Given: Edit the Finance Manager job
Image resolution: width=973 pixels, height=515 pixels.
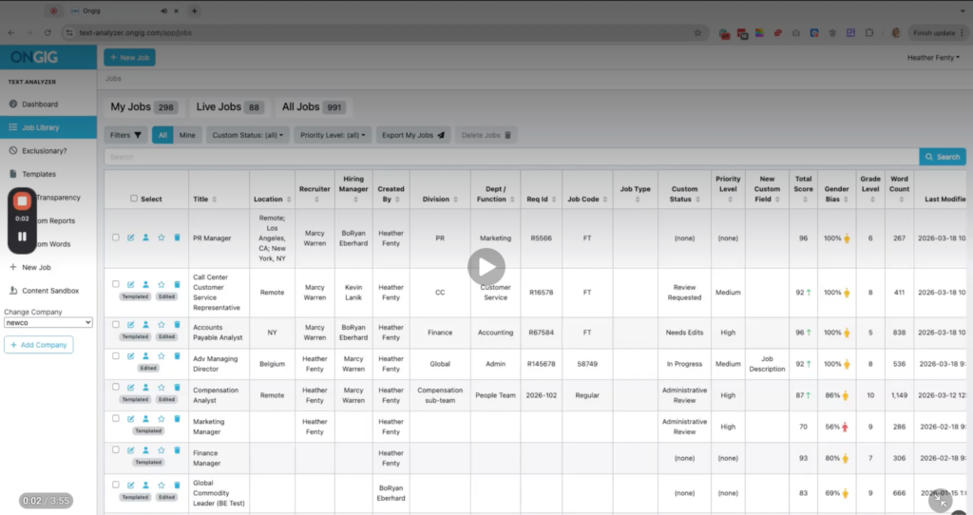Looking at the screenshot, I should coord(130,450).
